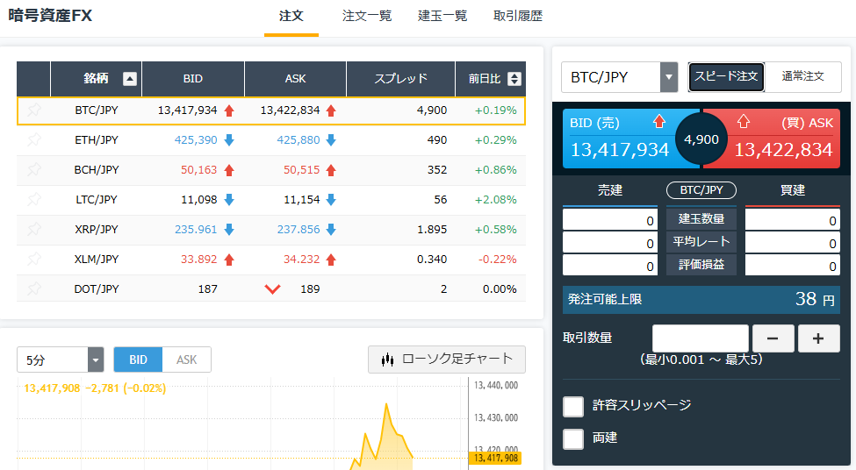Select the ETH/JPY row
The image size is (856, 470).
point(271,140)
